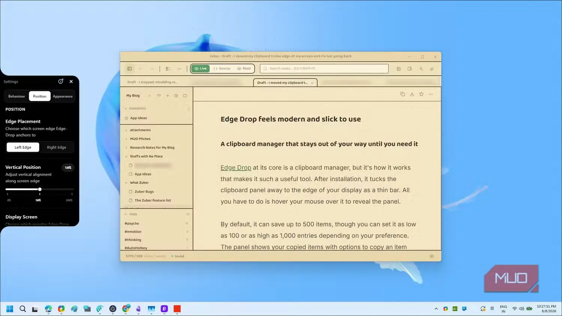Open the Behaviour settings tab
562x316 pixels.
click(x=16, y=96)
